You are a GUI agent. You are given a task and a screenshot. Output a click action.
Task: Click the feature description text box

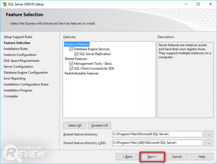[x=185, y=80]
